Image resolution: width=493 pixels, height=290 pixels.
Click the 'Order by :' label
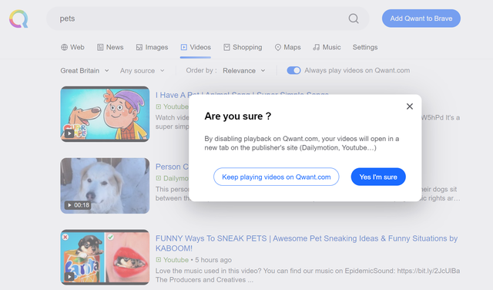[x=201, y=70]
